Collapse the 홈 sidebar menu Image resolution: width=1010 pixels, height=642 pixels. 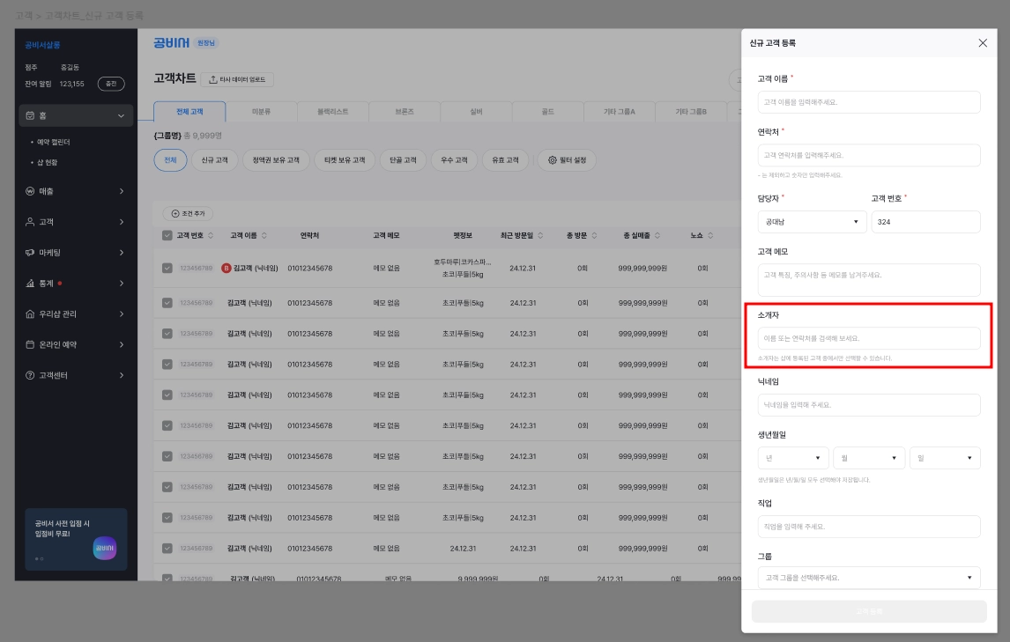pos(121,115)
